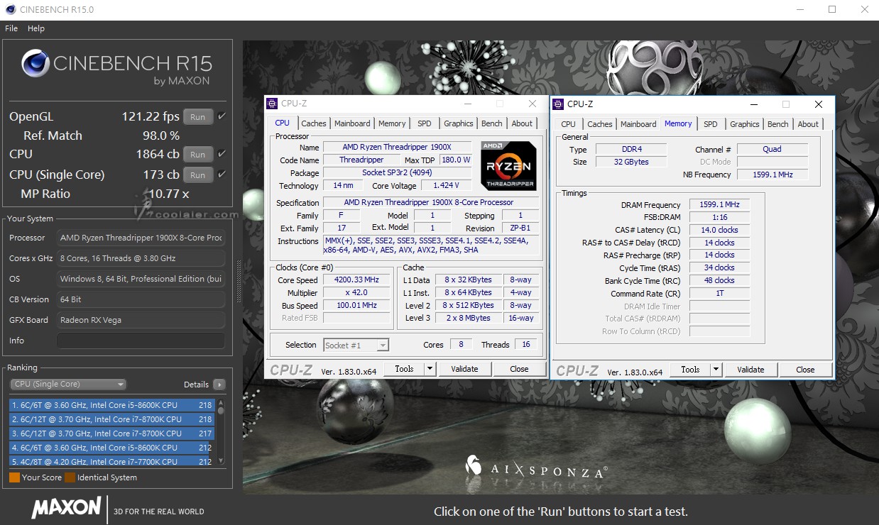
Task: Open the Selection Socket #1 dropdown
Action: [x=356, y=346]
